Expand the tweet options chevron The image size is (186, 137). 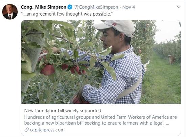point(179,7)
